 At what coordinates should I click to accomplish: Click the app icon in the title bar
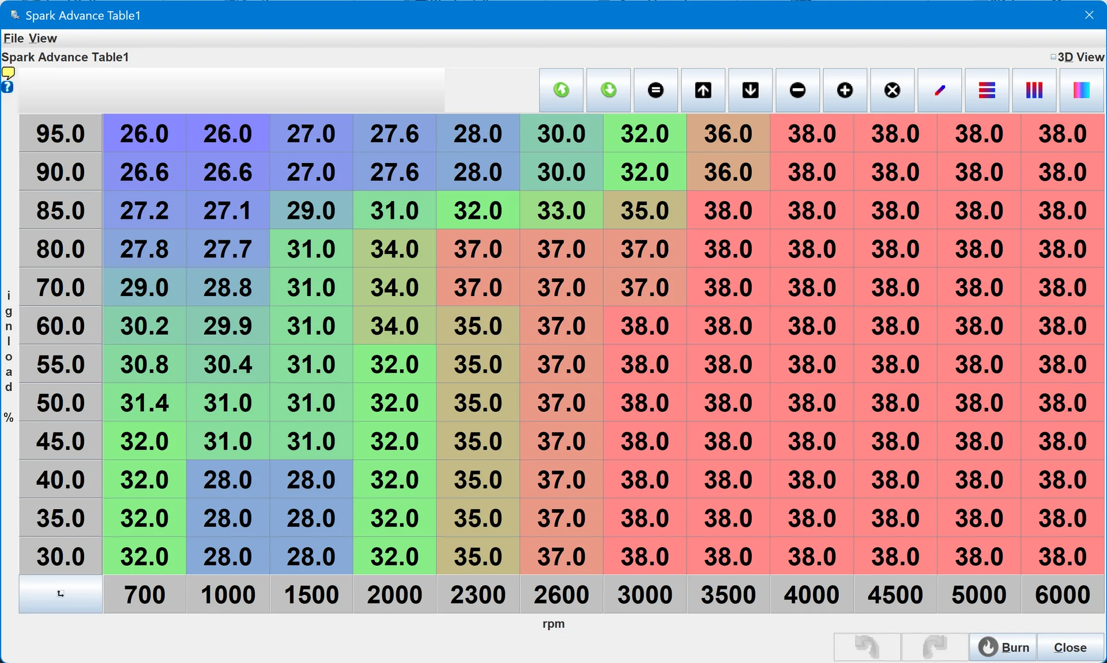tap(15, 15)
